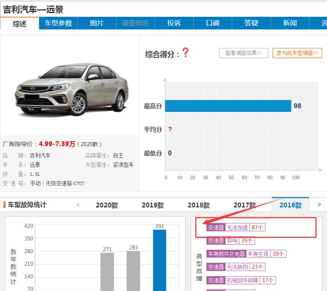Viewport: 327px width, 291px height.
Task: Click the 远景 car series value
Action: coord(35,165)
